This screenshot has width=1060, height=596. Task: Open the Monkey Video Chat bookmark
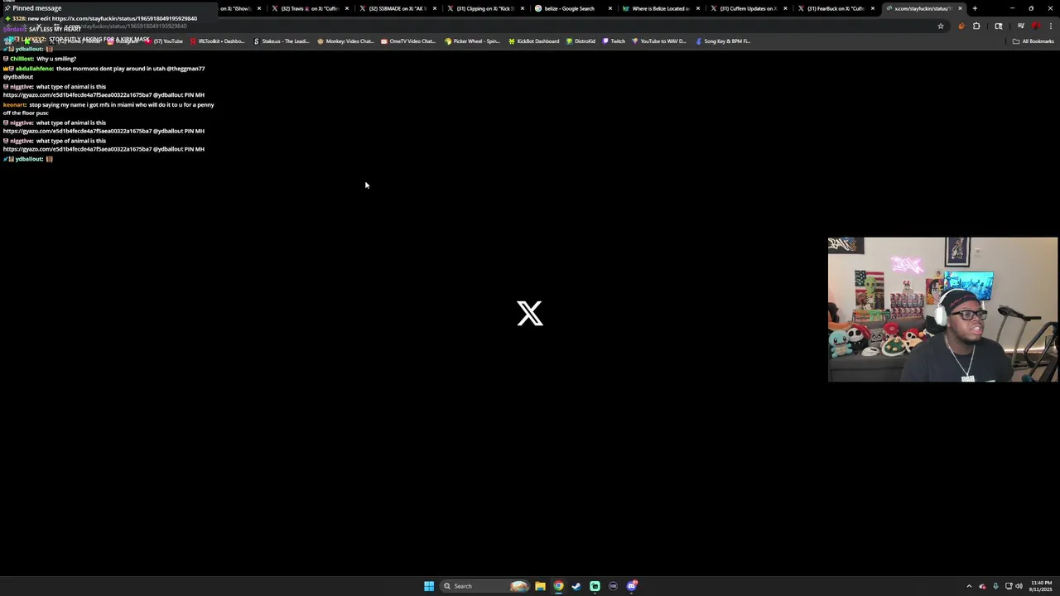point(345,41)
